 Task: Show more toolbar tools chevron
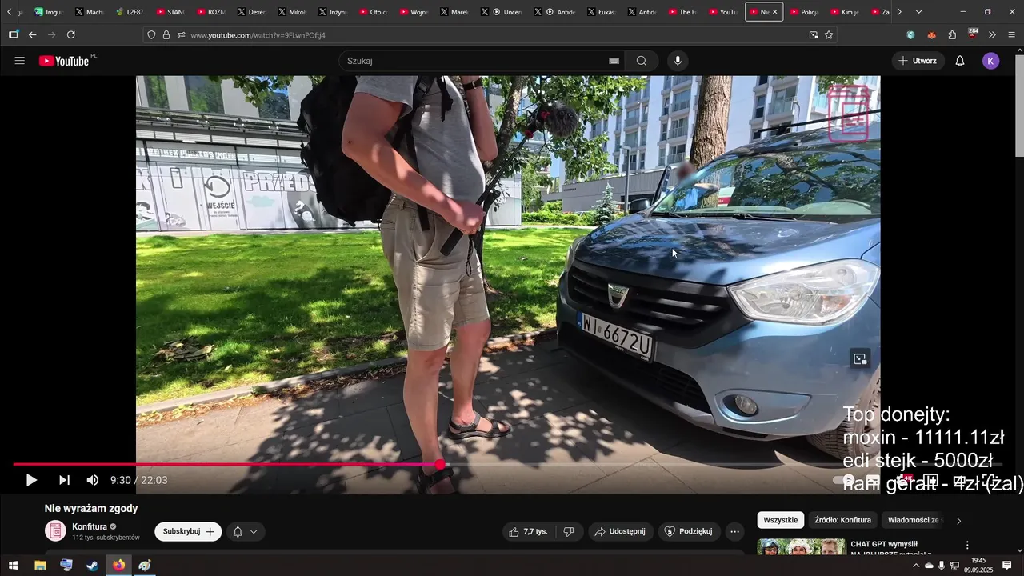pos(992,34)
